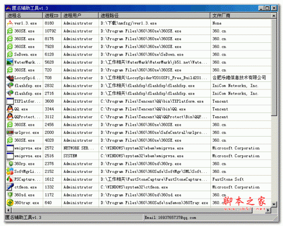Click the urlproc.exe process icon

tap(10, 132)
